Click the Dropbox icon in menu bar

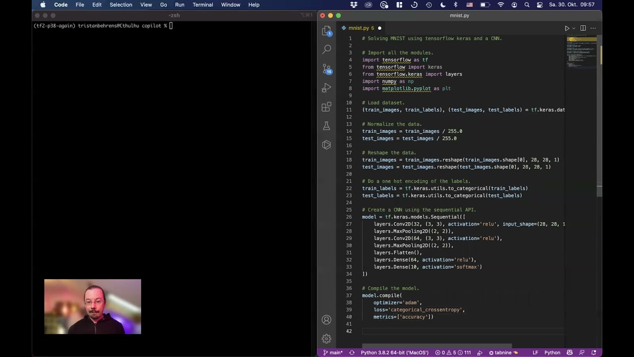pos(354,4)
